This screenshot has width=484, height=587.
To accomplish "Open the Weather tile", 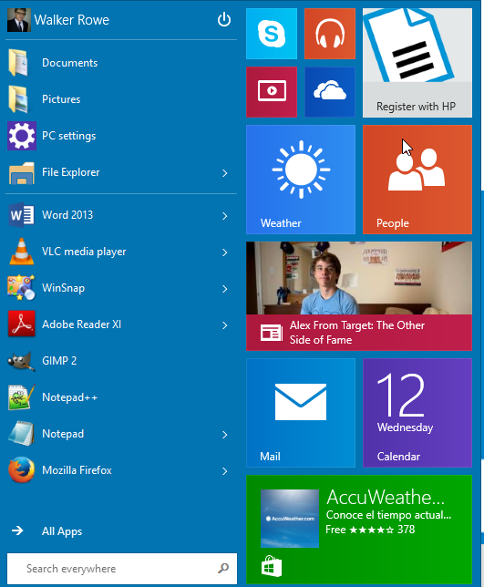I will point(301,180).
